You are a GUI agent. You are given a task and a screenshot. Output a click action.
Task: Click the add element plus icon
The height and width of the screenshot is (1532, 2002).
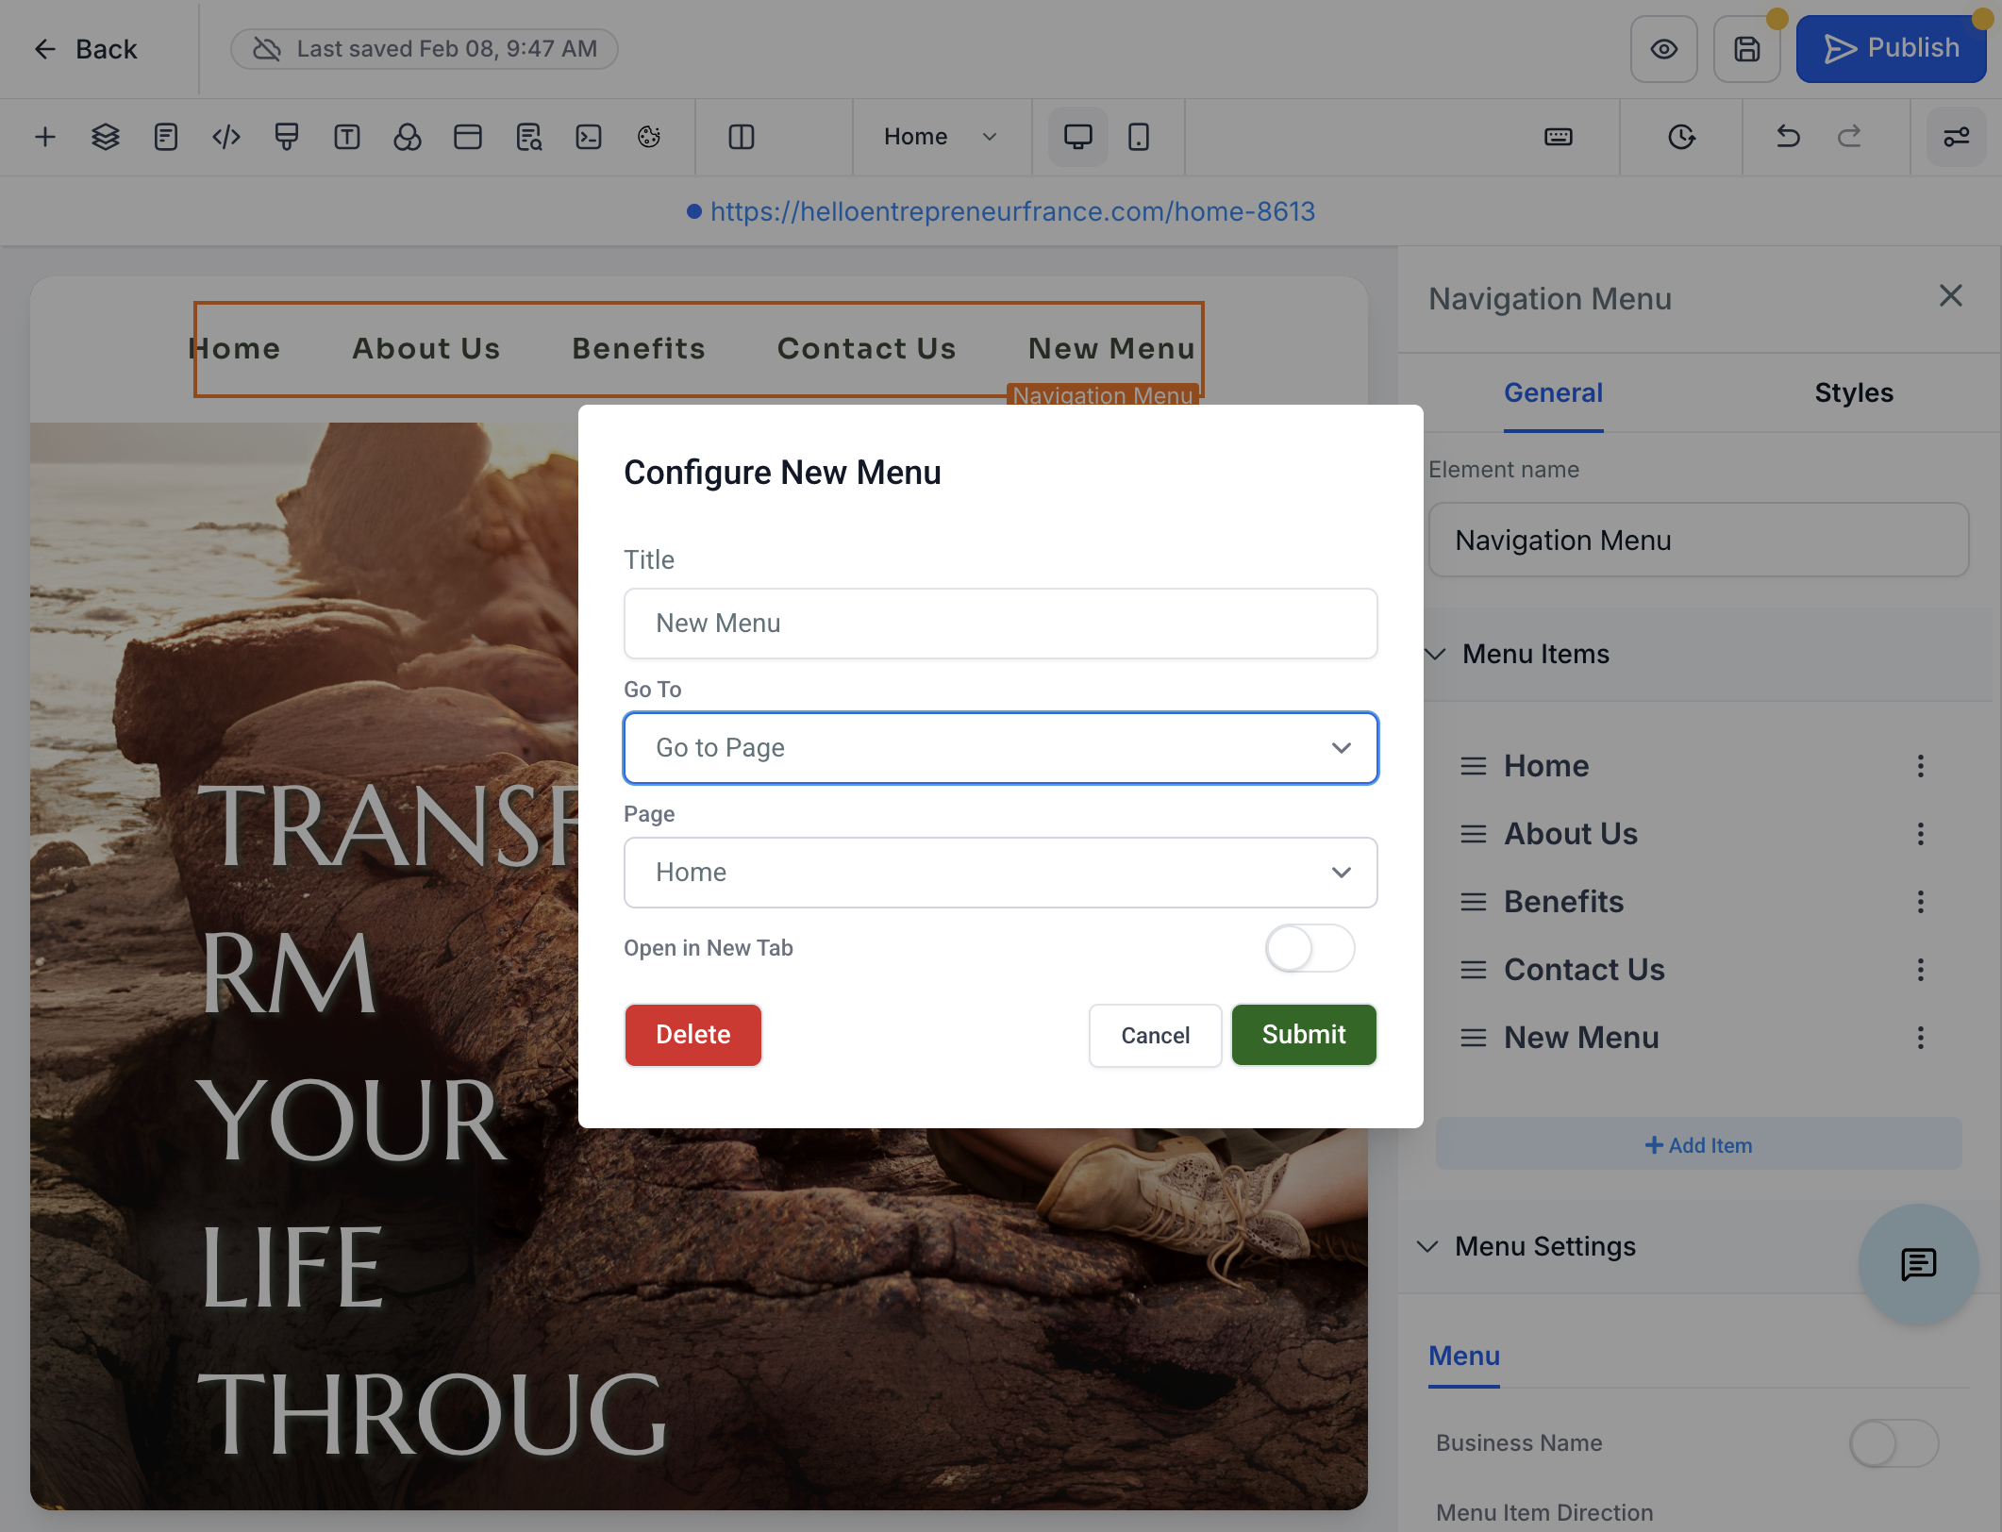[x=45, y=137]
